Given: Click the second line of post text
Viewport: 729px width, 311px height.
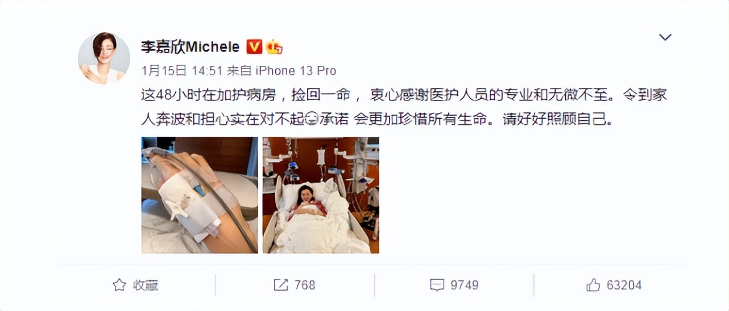Looking at the screenshot, I should click(x=378, y=120).
